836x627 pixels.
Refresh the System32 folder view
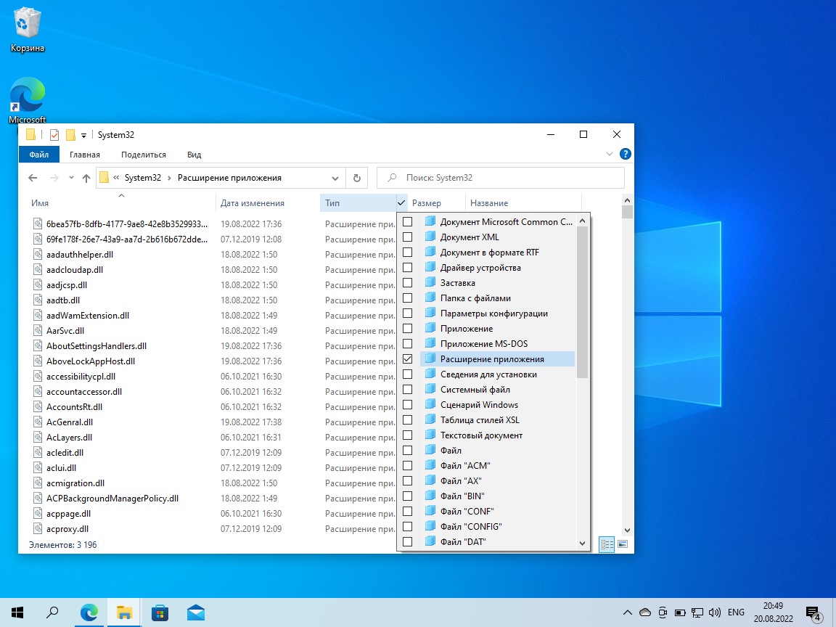click(x=357, y=178)
